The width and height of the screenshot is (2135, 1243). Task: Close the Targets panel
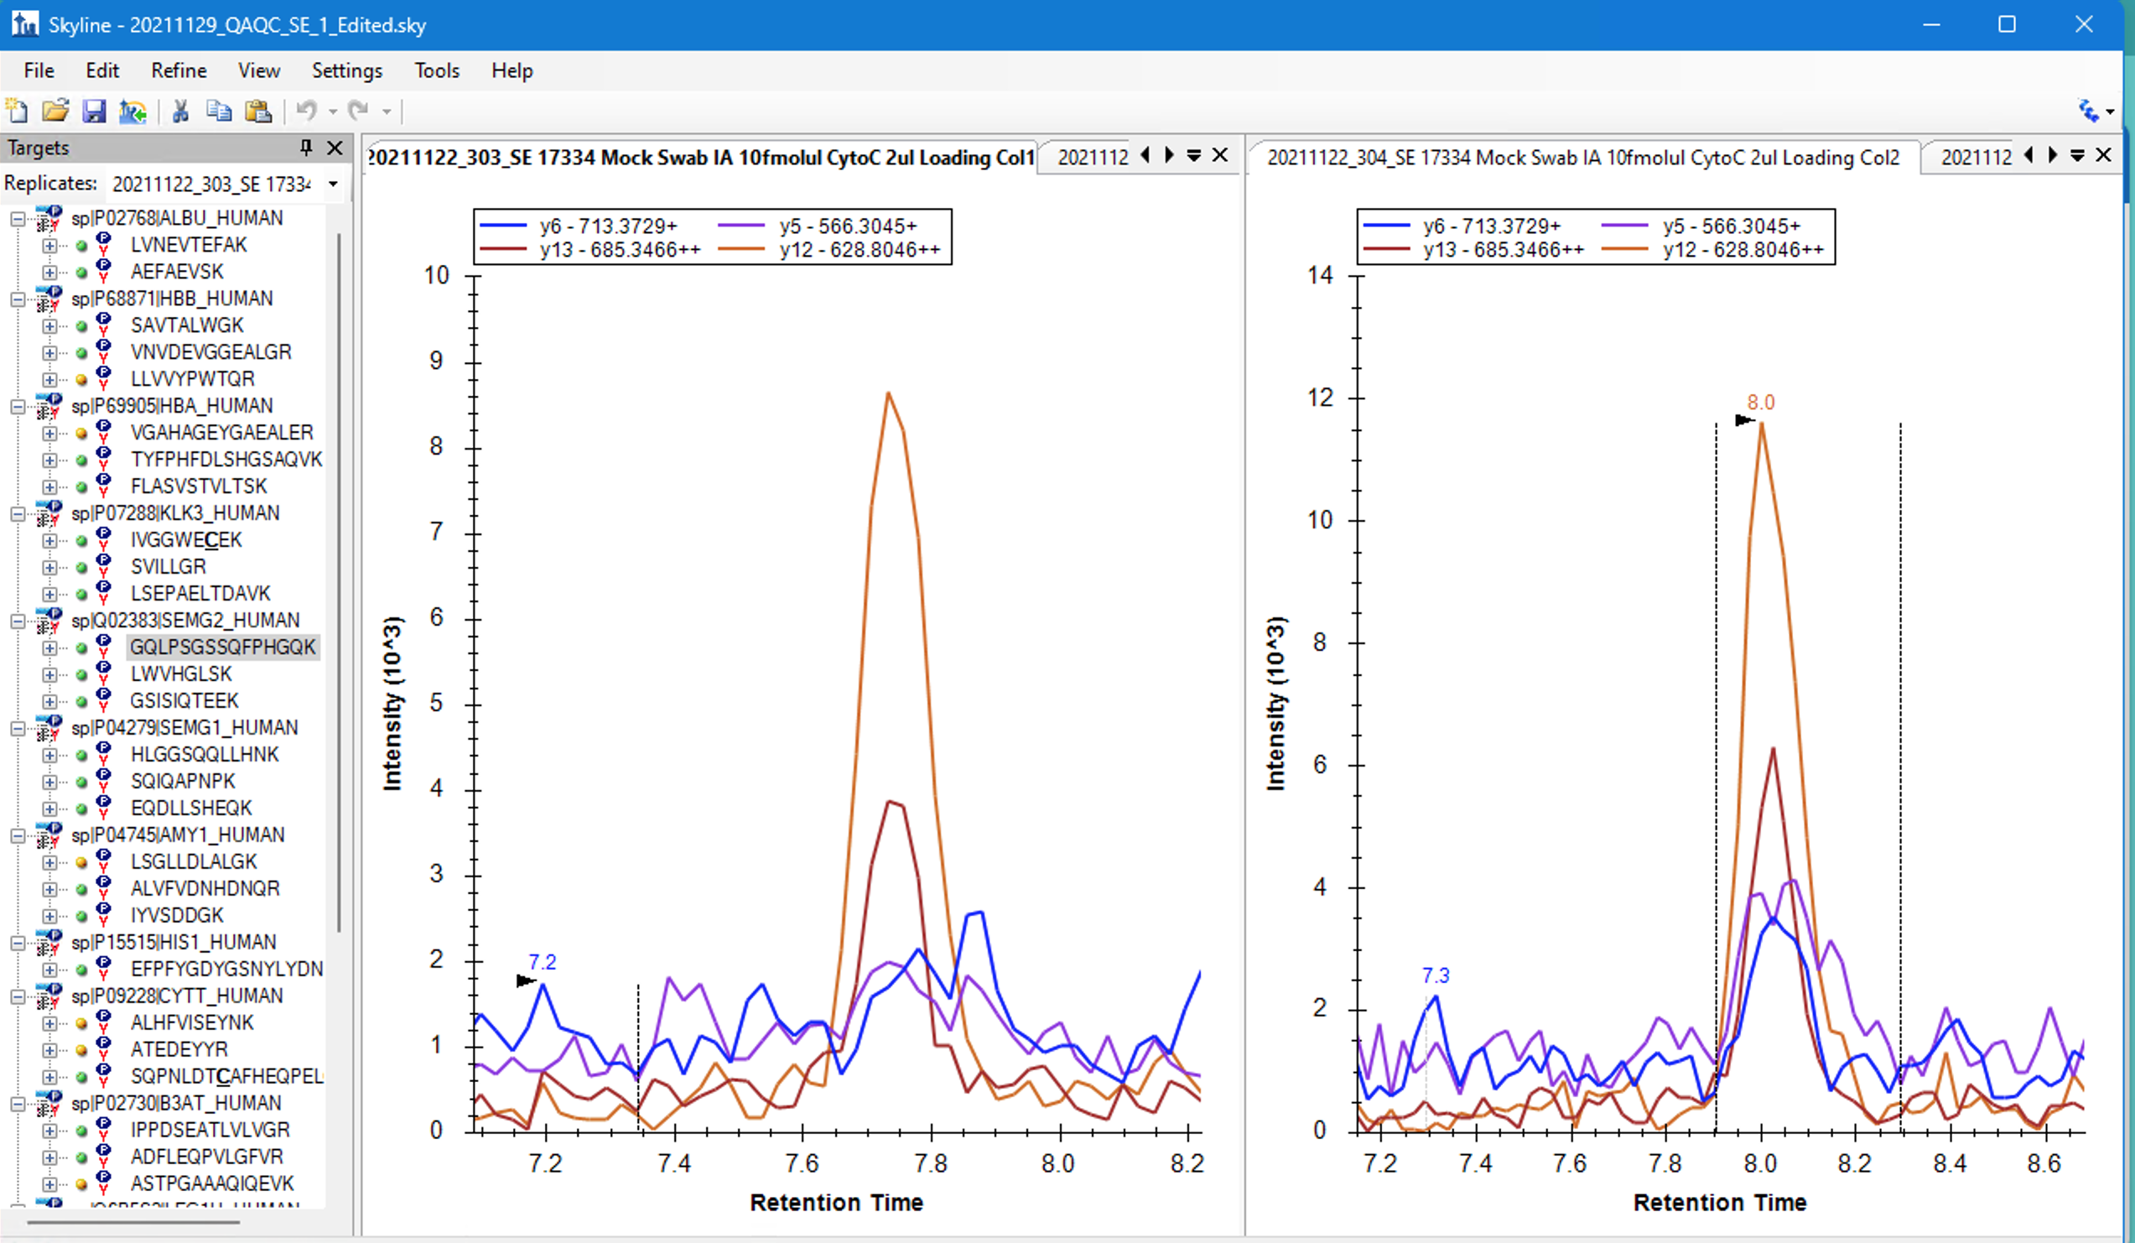click(x=335, y=148)
